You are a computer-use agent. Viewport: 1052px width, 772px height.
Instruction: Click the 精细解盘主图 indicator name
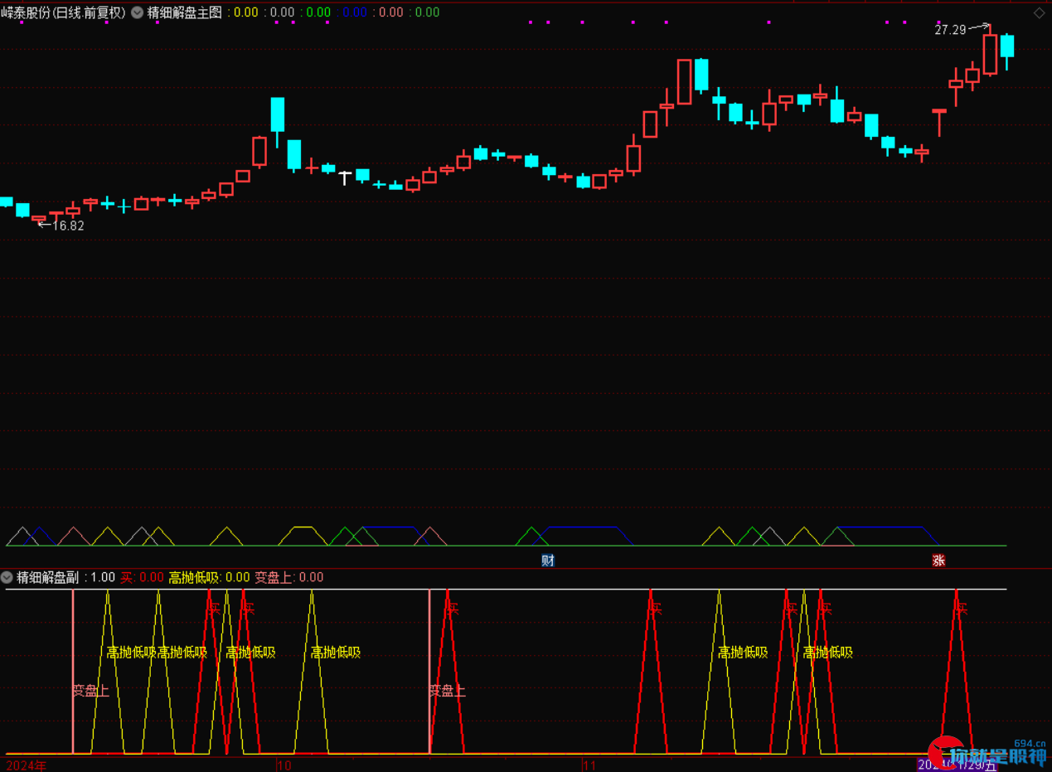coord(184,12)
